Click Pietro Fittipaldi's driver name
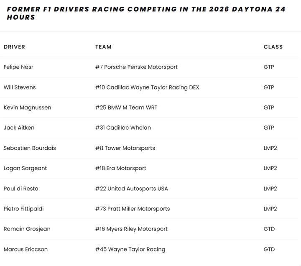301x266 pixels. pos(23,209)
